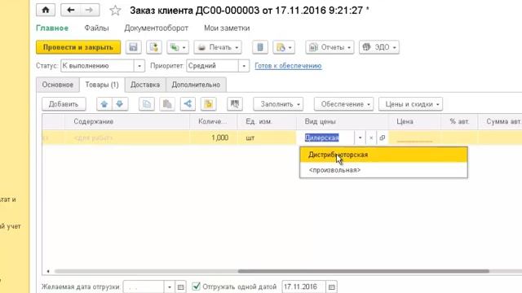
Task: Open the Отчеты reports menu
Action: point(330,47)
